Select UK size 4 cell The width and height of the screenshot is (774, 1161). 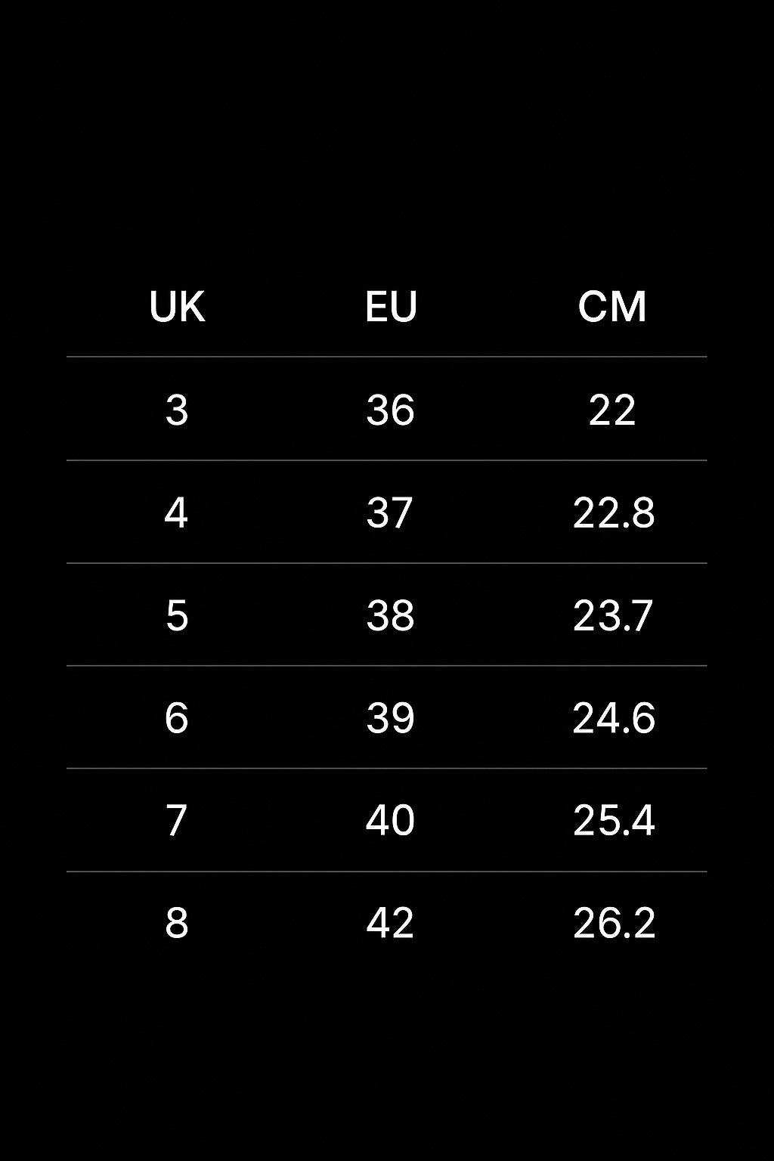[176, 513]
